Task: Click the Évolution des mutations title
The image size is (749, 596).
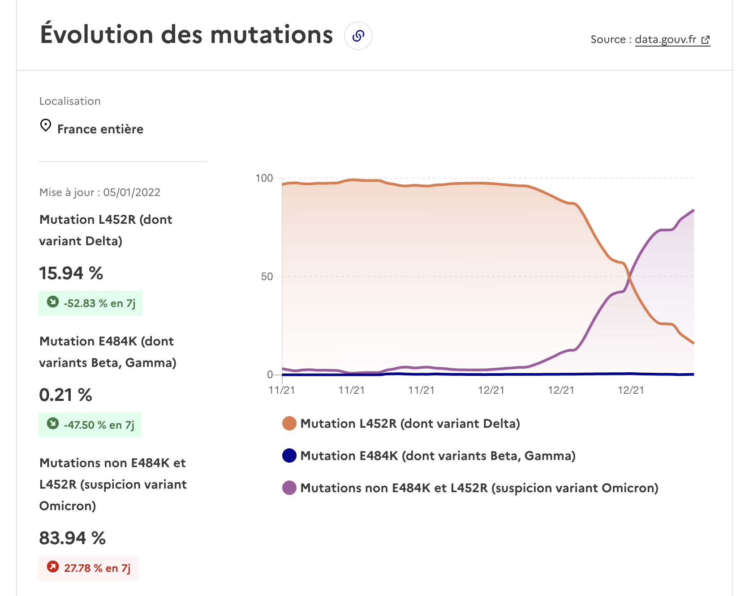Action: (x=186, y=35)
